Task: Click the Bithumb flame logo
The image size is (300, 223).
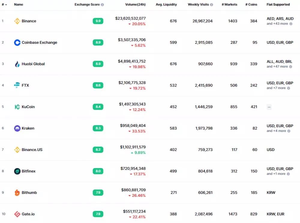Action: (x=17, y=192)
